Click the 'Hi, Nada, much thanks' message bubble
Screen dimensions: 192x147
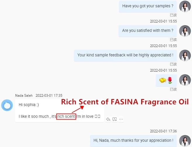[x=133, y=141]
